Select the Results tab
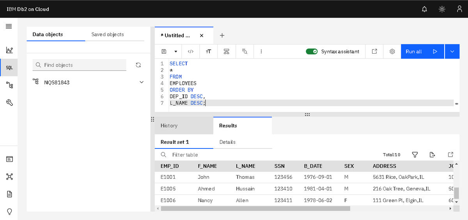The width and height of the screenshot is (468, 220). click(x=243, y=126)
